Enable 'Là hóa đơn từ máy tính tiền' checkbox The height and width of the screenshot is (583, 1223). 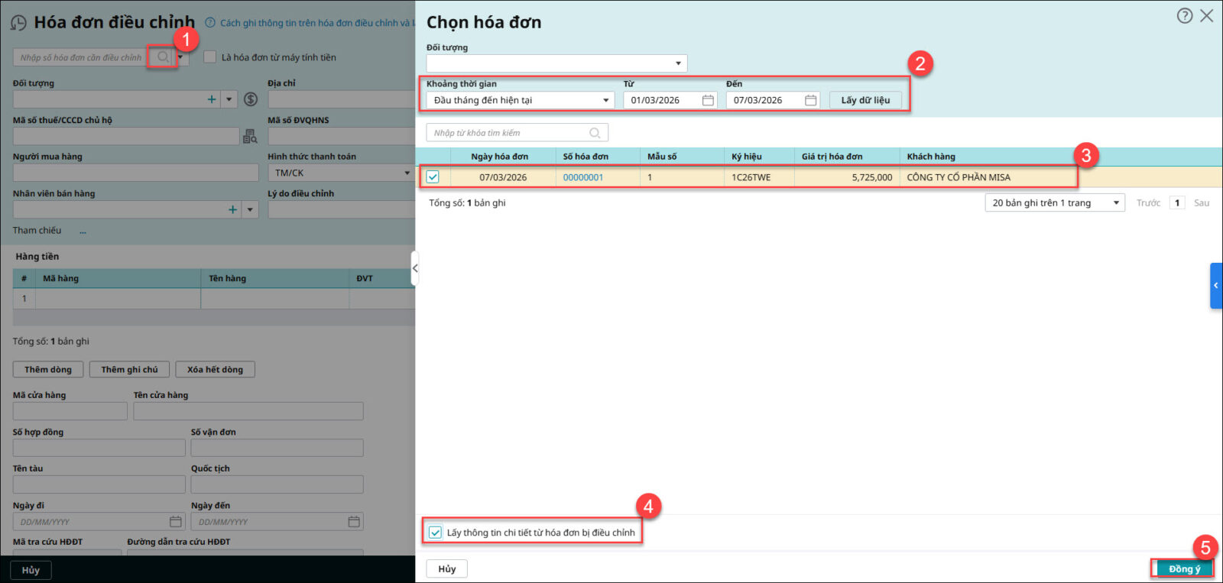pyautogui.click(x=210, y=57)
